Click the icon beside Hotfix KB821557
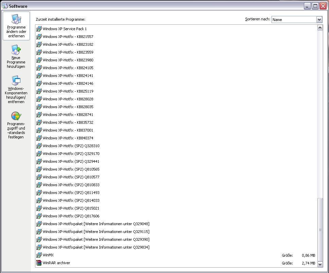Screen dimensions: 329x273 (x=39, y=37)
